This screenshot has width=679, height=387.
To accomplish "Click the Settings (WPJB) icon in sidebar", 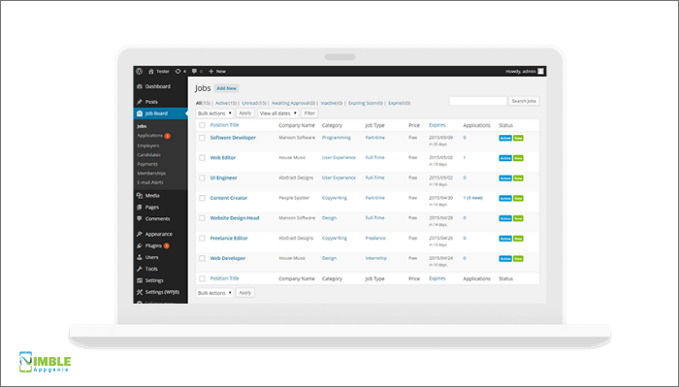I will pos(140,292).
